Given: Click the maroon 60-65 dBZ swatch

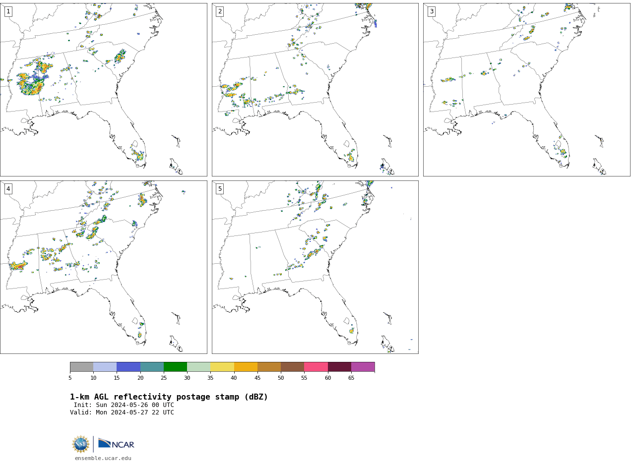Looking at the screenshot, I should point(339,367).
